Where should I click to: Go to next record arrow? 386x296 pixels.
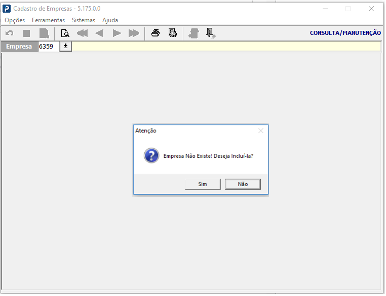[x=117, y=33]
